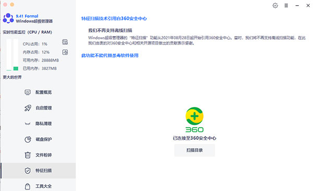Switch to 自启管理 section
The image size is (313, 191).
pos(38,108)
